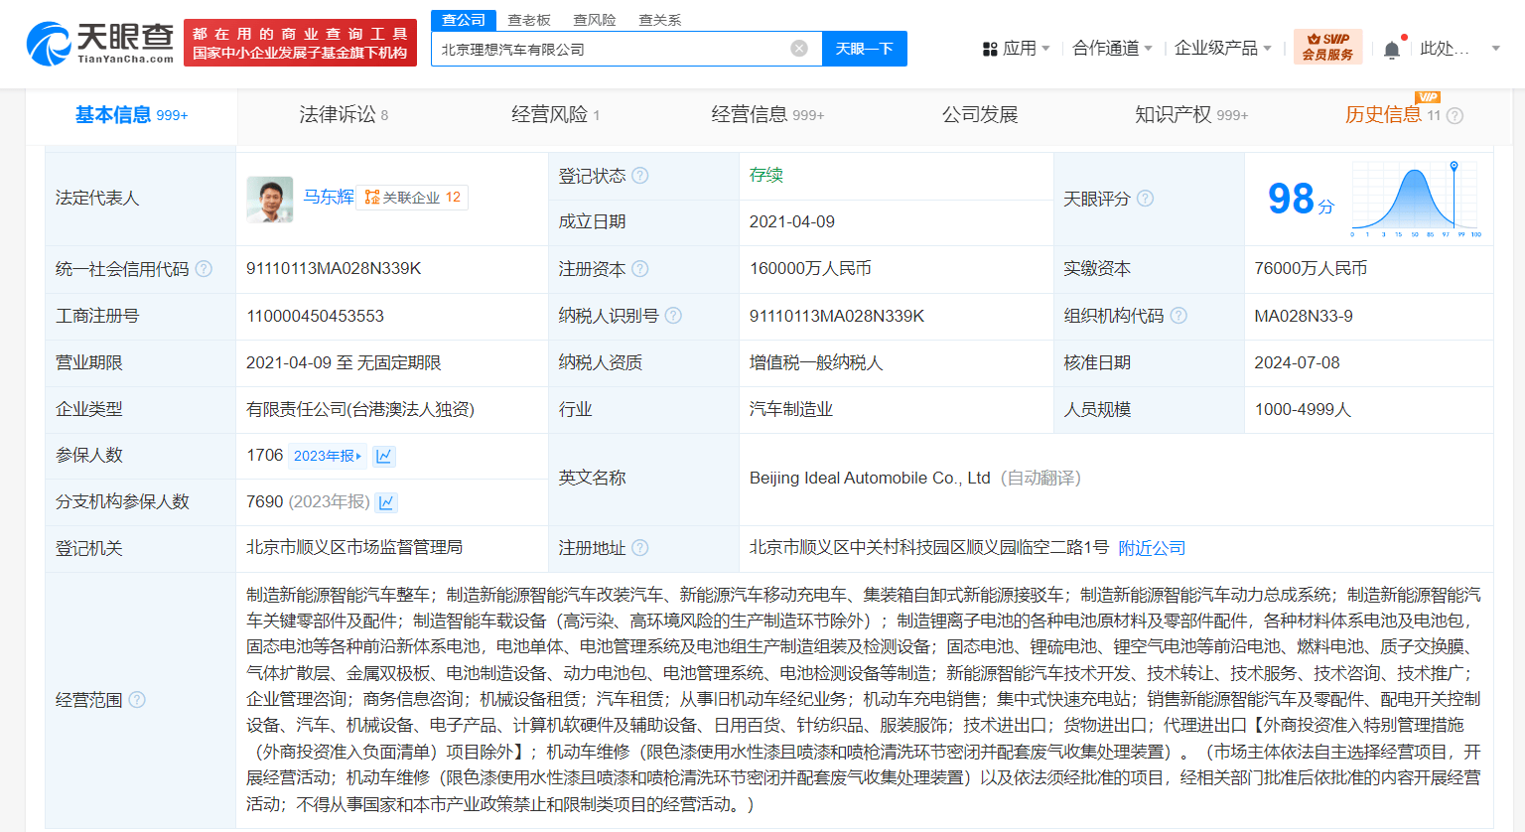Viewport: 1525px width, 832px height.
Task: Open the 附近公司 link
Action: pos(1150,547)
